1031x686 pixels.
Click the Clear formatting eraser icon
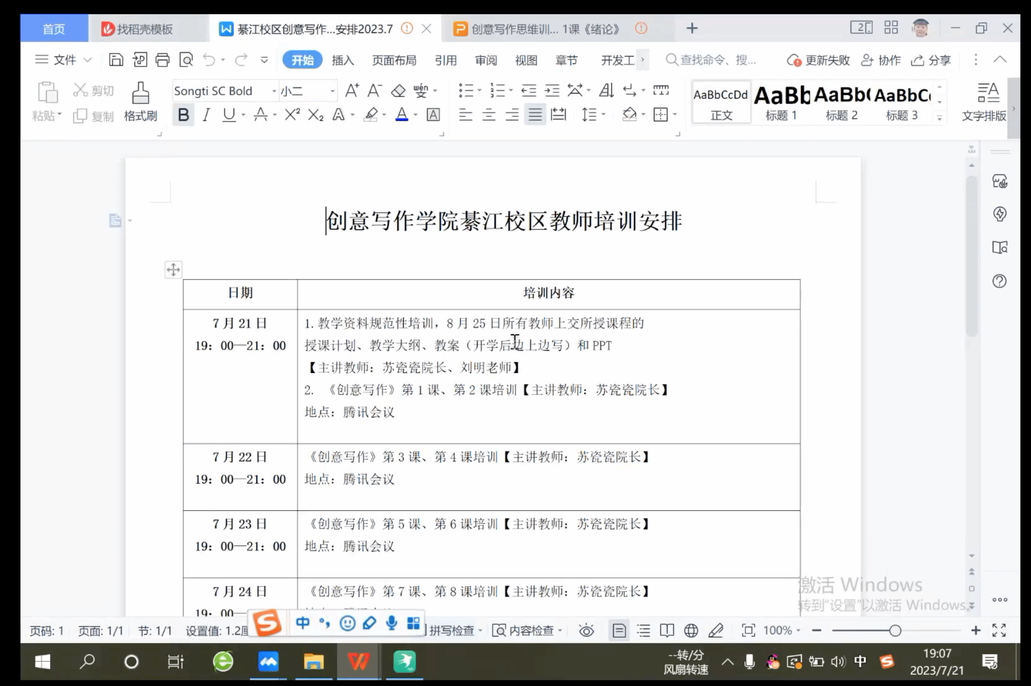[x=398, y=91]
